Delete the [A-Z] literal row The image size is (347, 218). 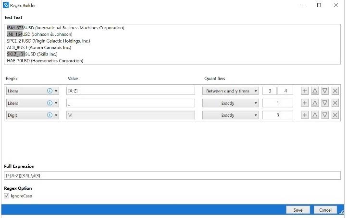pos(335,91)
